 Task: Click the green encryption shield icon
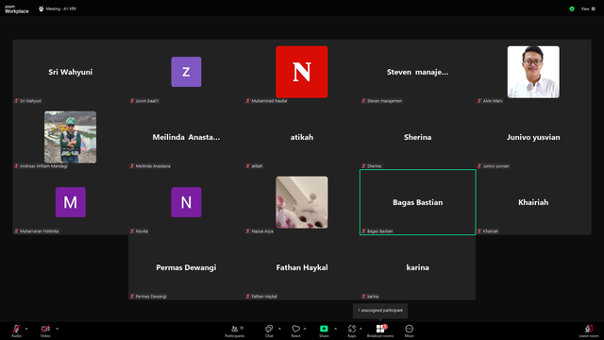(572, 8)
